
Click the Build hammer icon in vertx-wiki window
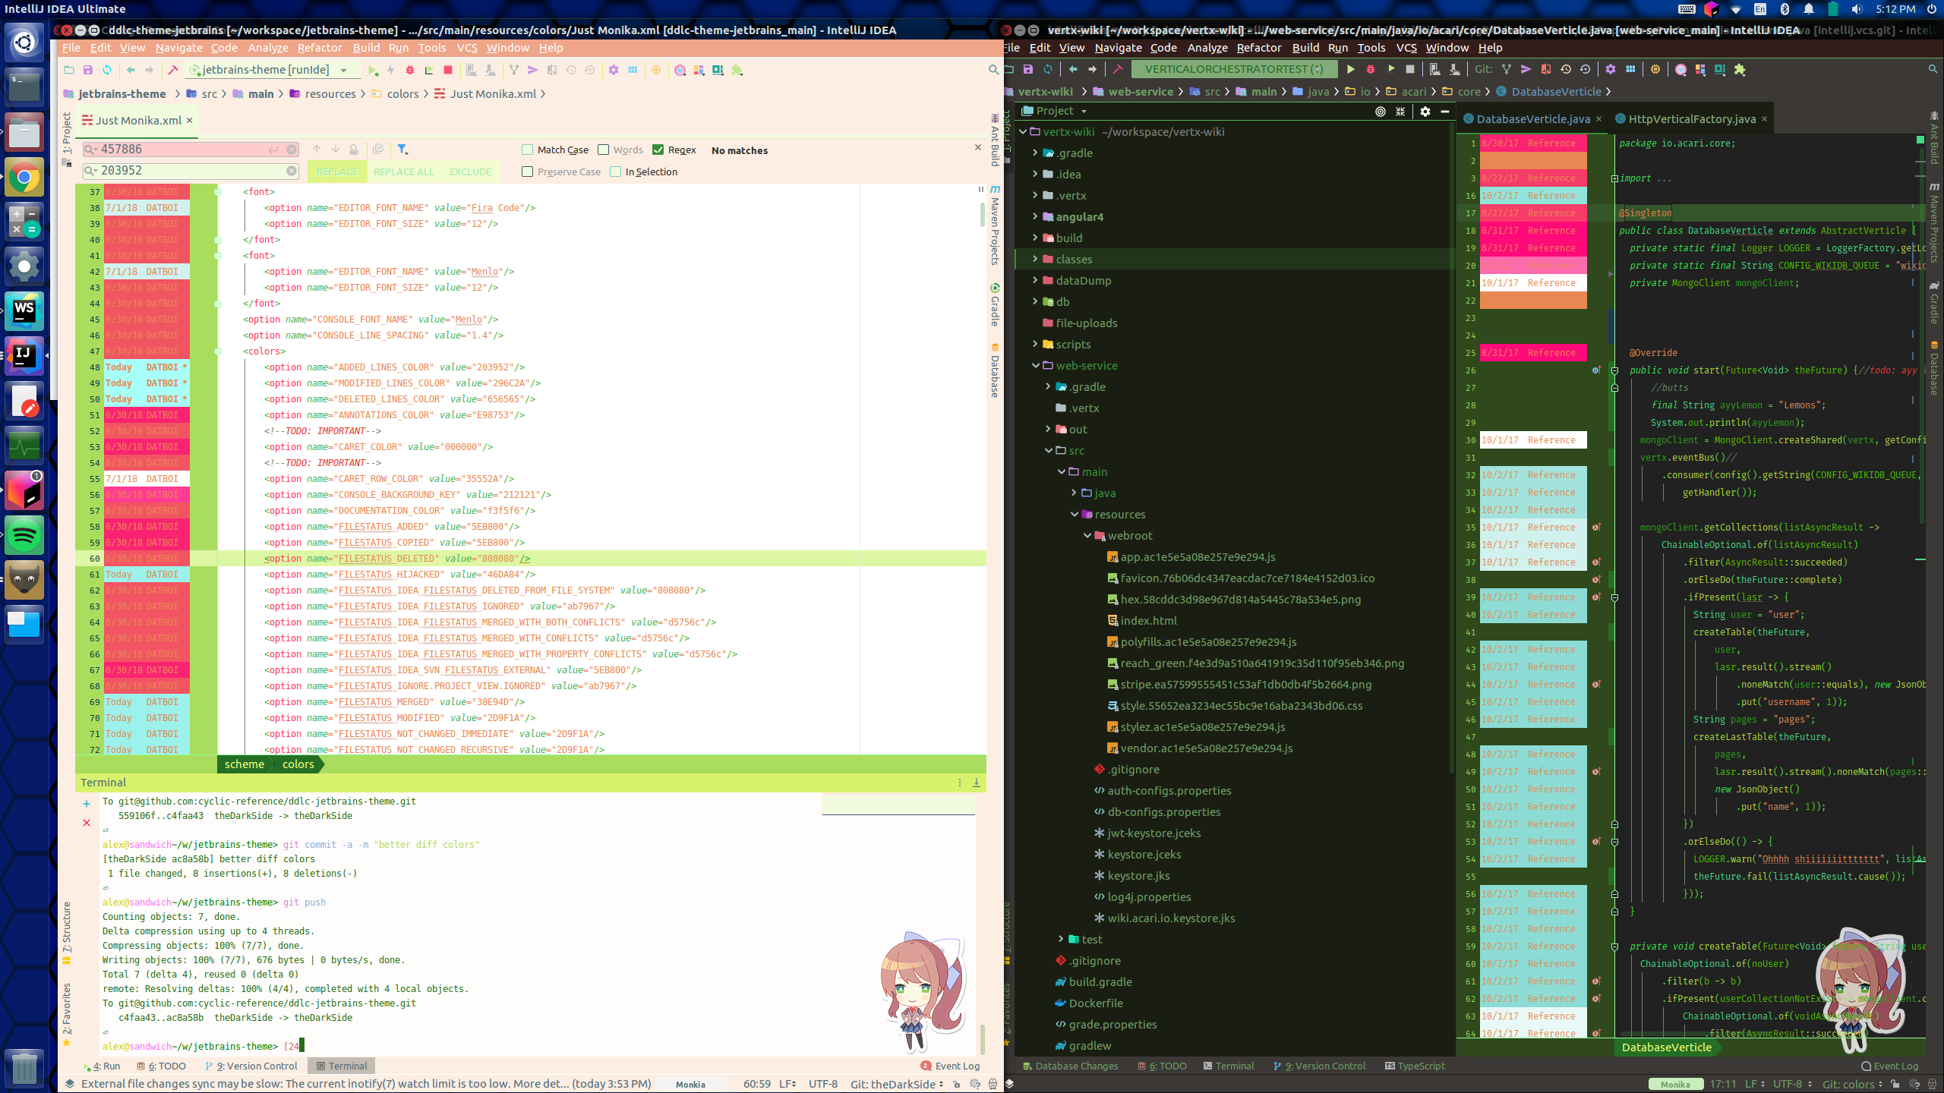pos(1118,69)
